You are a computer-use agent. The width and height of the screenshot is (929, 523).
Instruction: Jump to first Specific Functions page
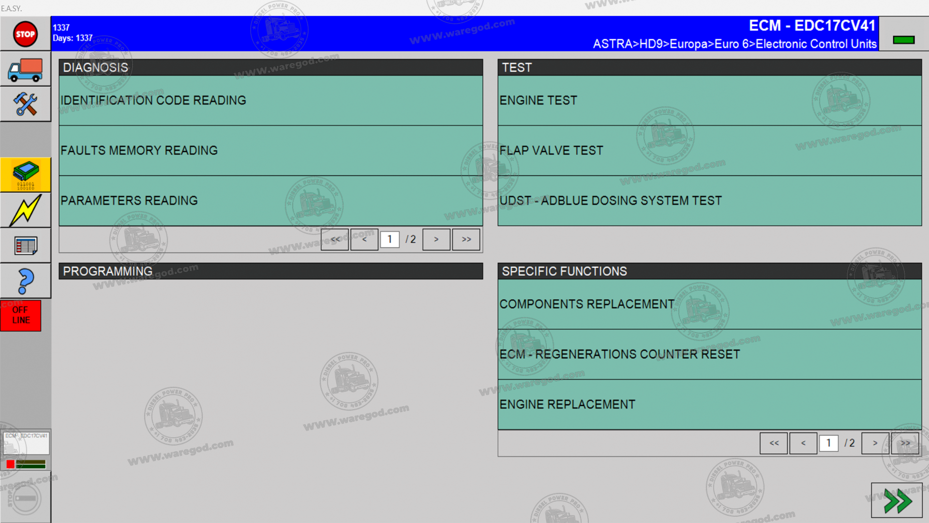pos(774,443)
